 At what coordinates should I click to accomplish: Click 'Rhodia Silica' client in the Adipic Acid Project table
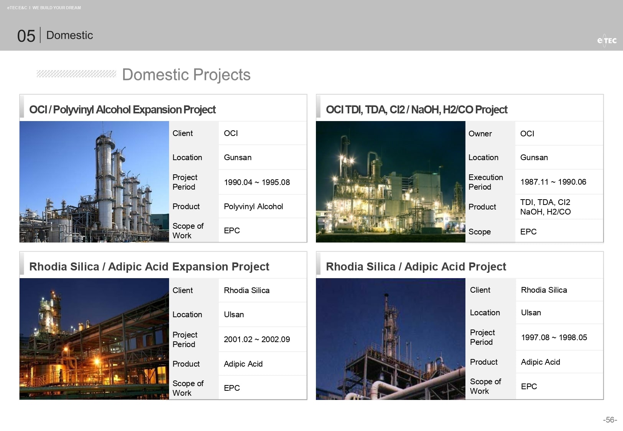click(544, 290)
